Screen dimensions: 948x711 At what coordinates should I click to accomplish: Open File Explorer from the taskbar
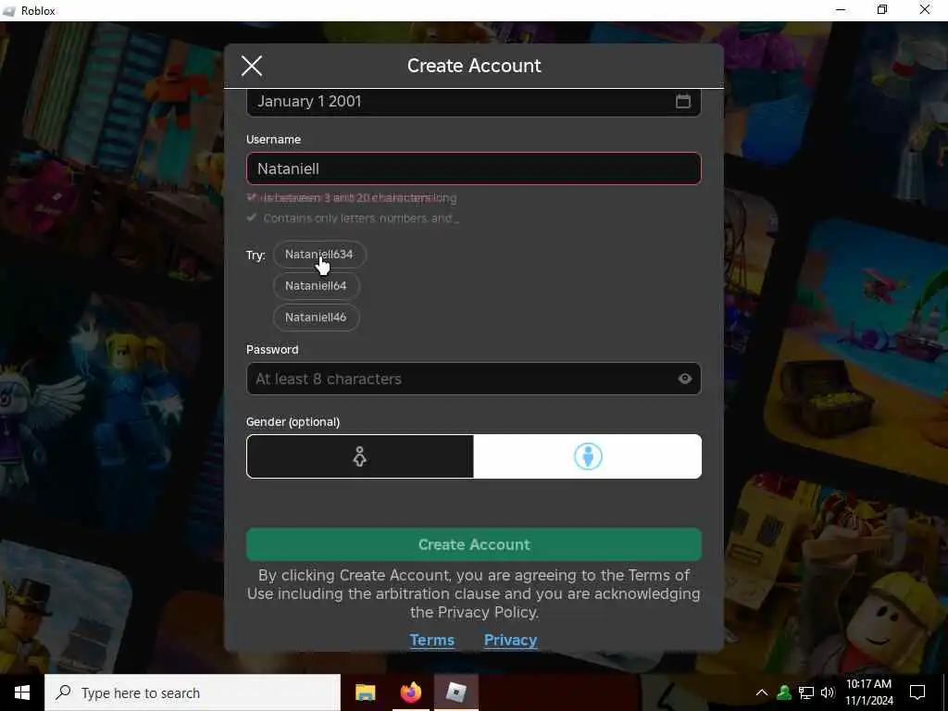click(365, 692)
